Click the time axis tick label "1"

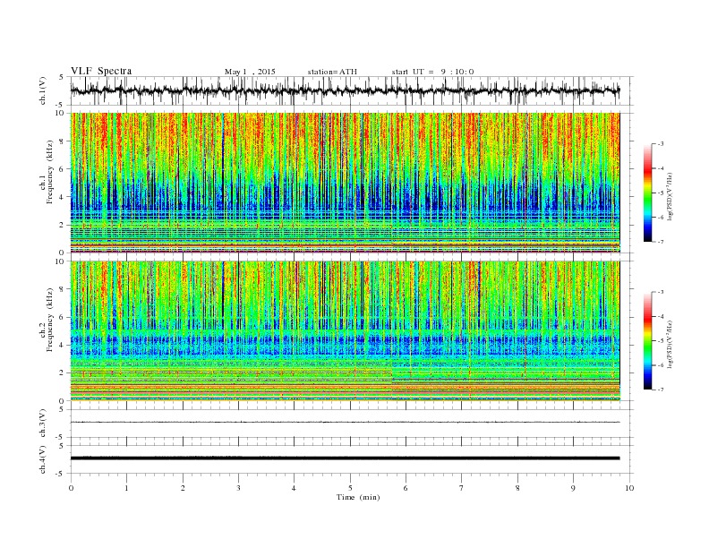(x=126, y=488)
